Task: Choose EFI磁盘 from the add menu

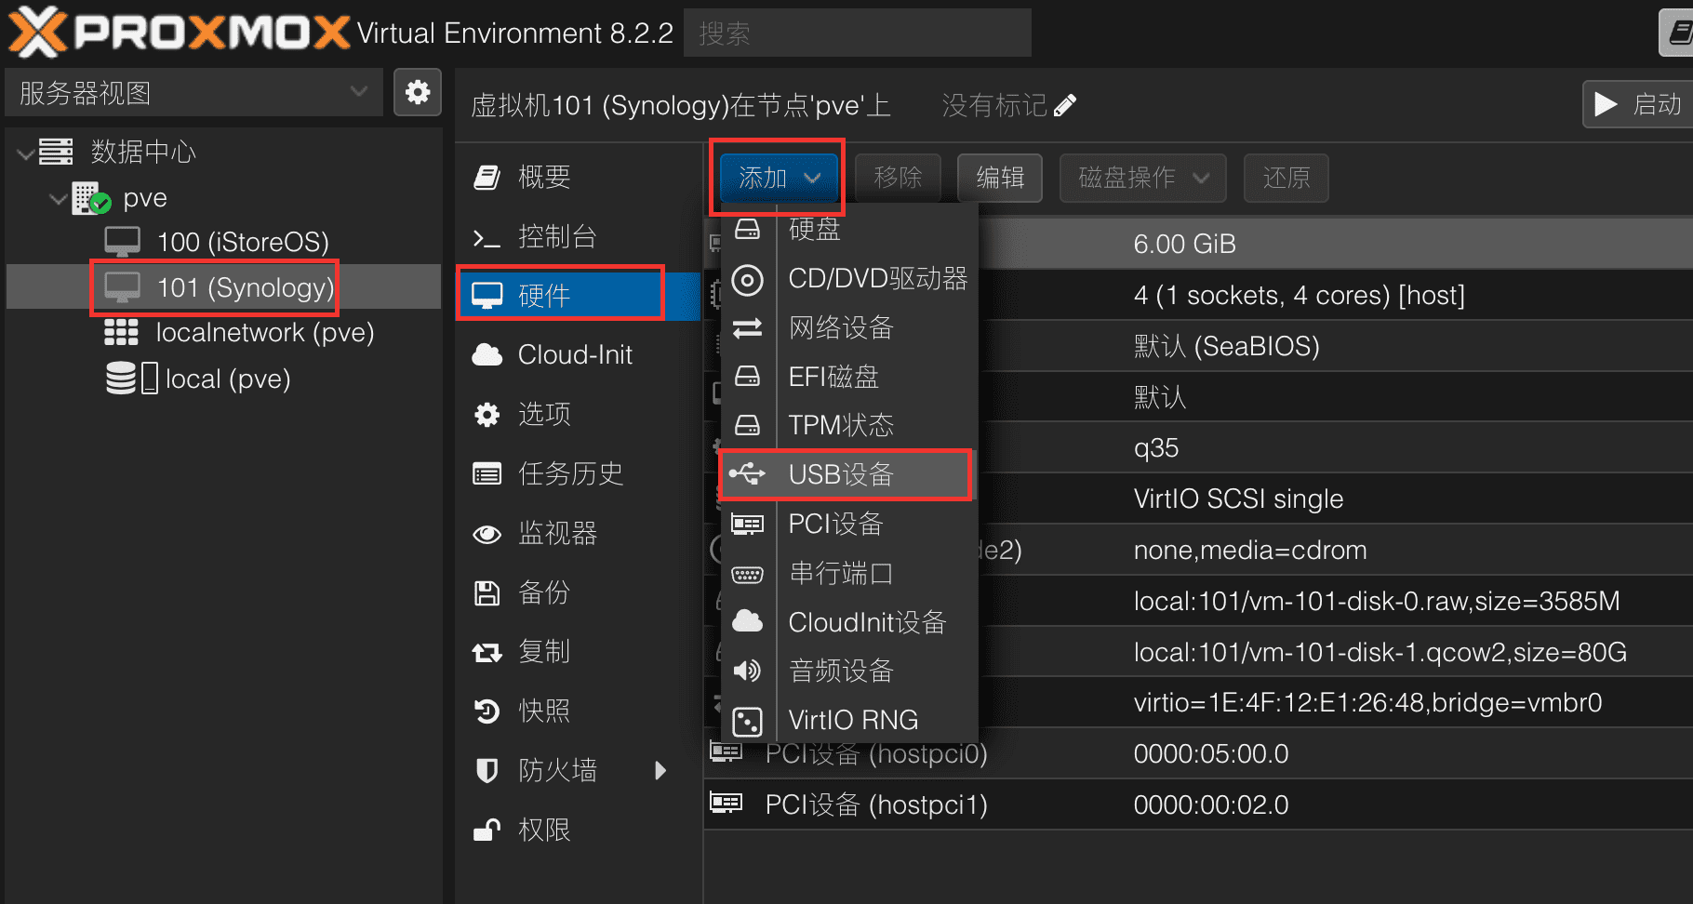Action: (849, 377)
